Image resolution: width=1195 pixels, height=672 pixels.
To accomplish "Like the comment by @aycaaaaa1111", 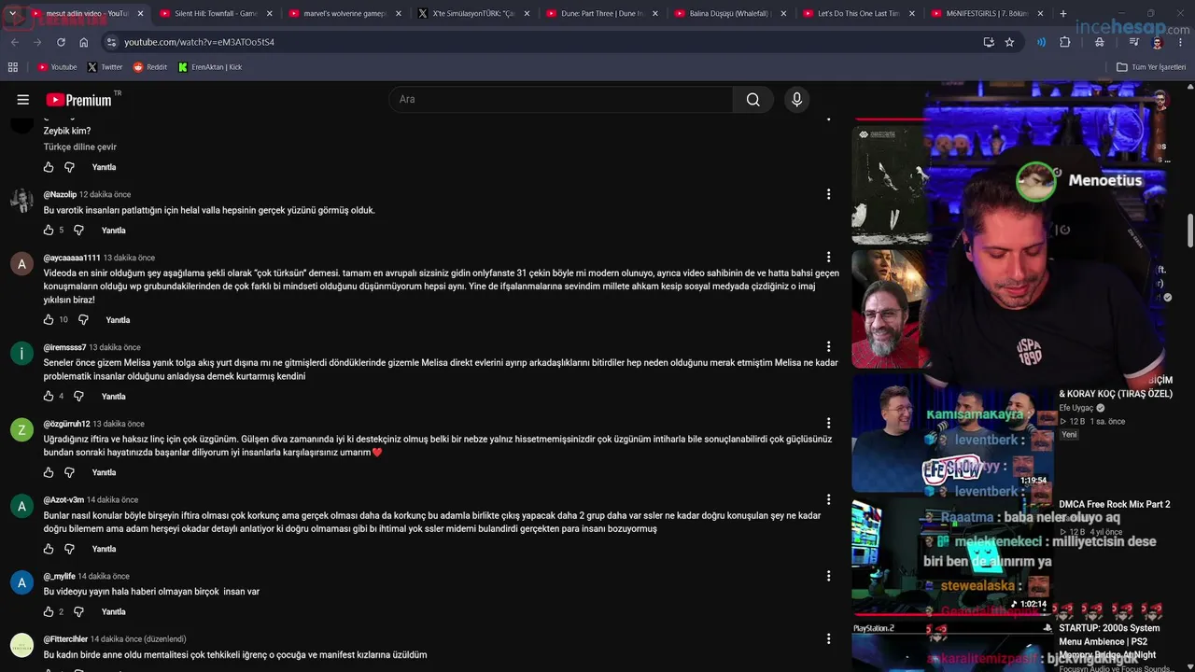I will [x=49, y=320].
